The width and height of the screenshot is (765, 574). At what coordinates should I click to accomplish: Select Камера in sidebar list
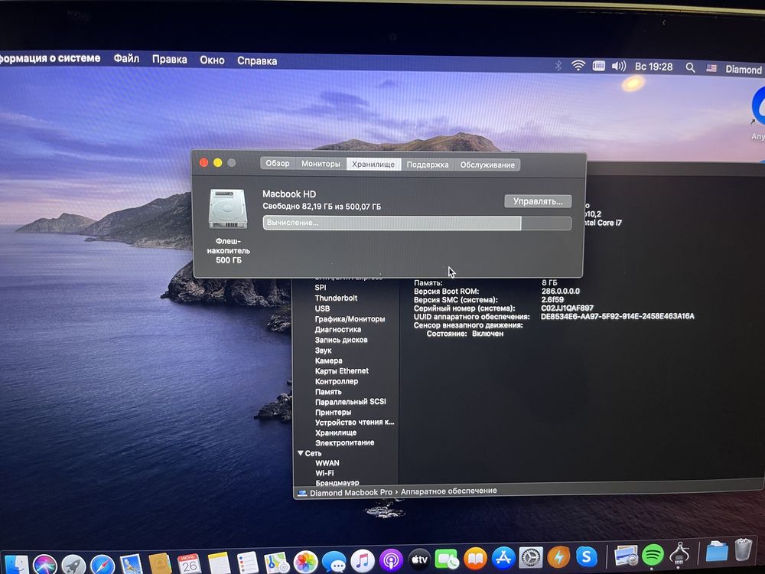coord(328,360)
